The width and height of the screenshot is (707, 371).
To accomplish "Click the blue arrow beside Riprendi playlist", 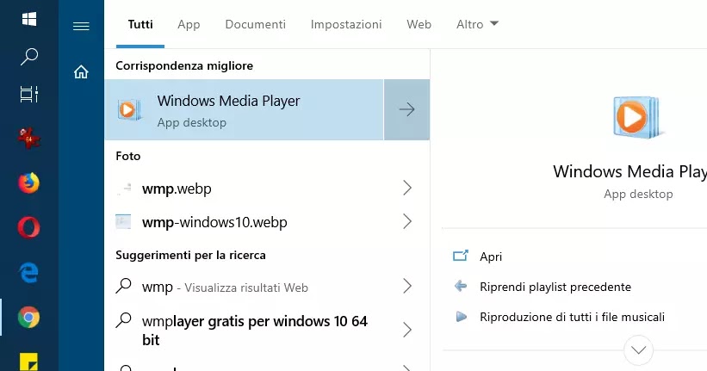I will pos(461,287).
